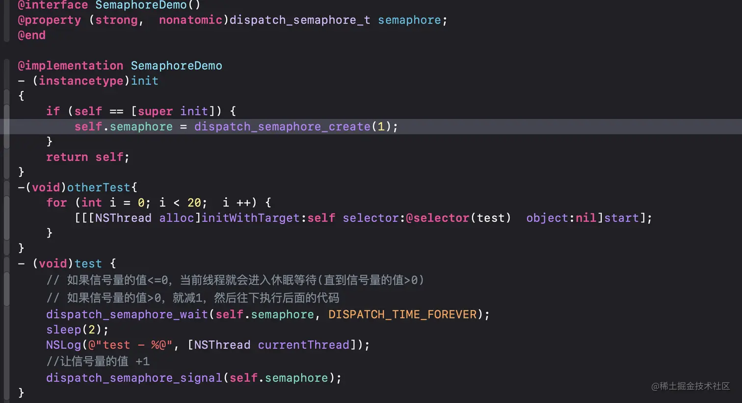Click the instancetype return type

point(81,81)
